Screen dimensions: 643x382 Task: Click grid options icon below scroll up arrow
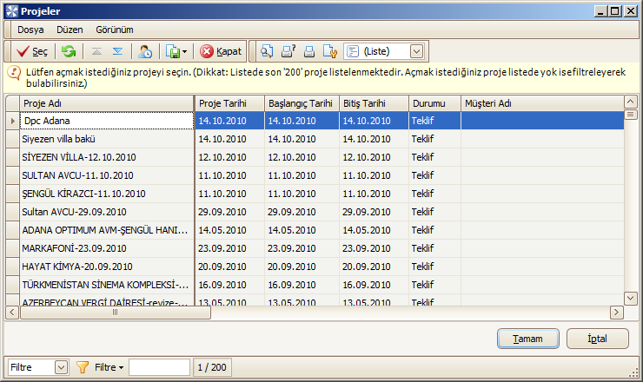[630, 115]
